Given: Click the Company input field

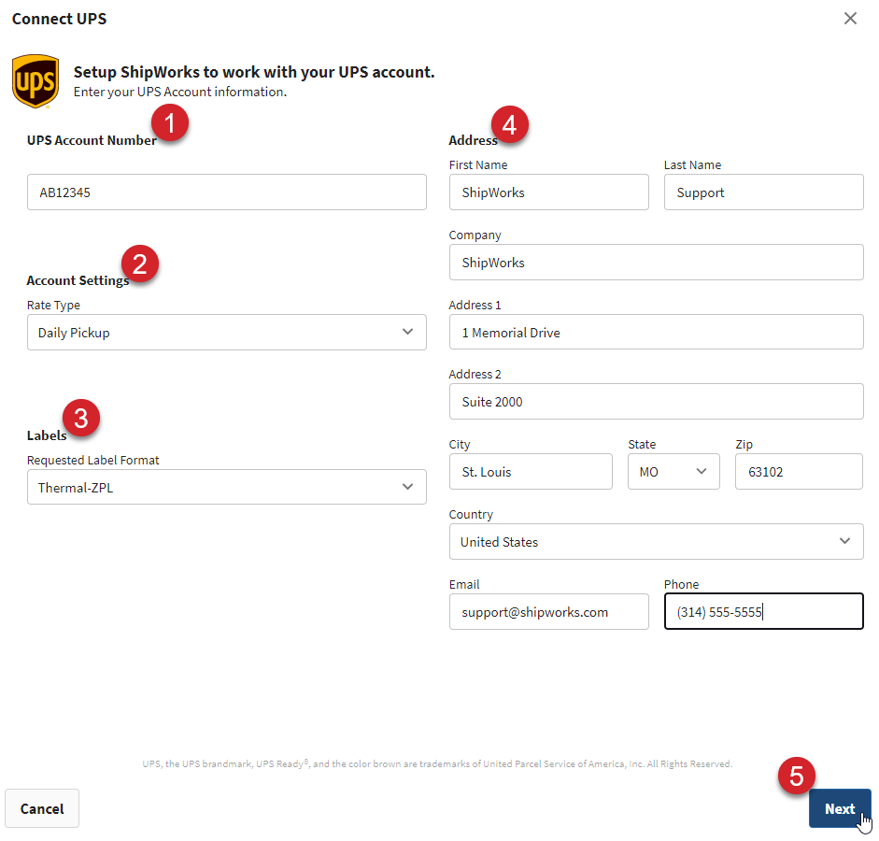Looking at the screenshot, I should 656,263.
